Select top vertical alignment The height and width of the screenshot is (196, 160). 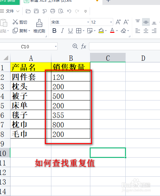(138, 21)
